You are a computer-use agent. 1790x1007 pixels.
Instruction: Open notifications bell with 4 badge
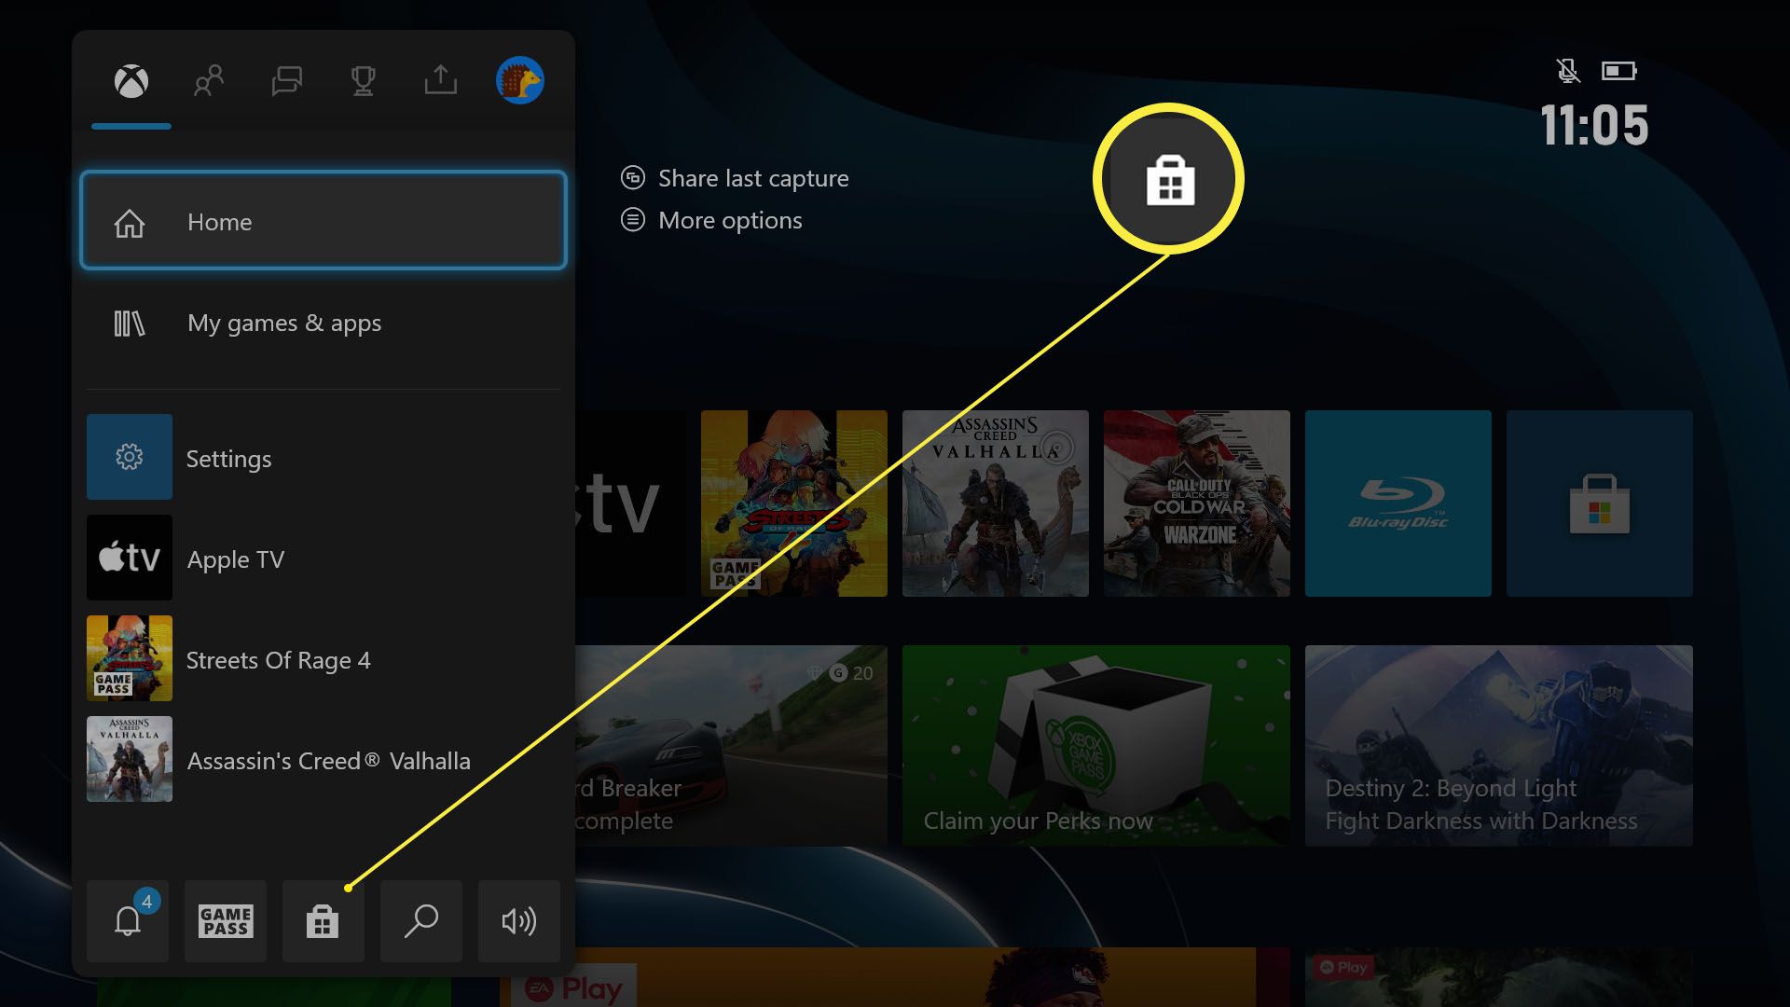tap(128, 921)
